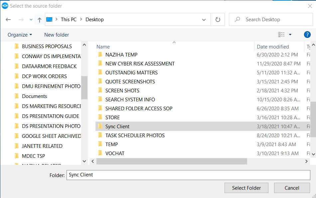316x198 pixels.
Task: Open the Help question mark icon
Action: pyautogui.click(x=307, y=35)
